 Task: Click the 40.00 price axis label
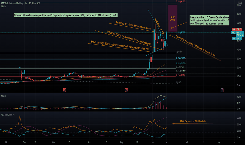coord(239,50)
